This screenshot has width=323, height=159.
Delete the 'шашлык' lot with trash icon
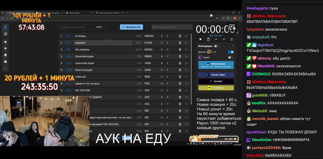(180, 43)
